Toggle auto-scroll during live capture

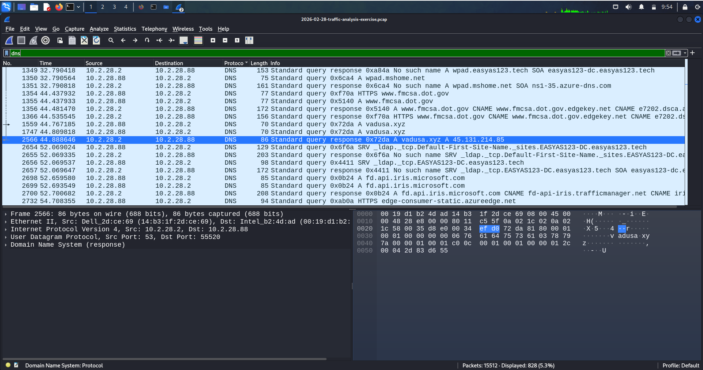184,40
